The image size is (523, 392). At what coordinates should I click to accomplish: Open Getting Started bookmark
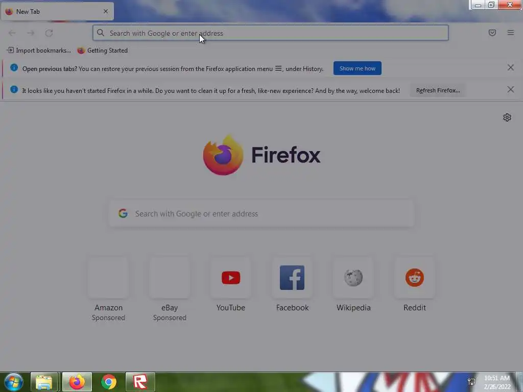[102, 51]
